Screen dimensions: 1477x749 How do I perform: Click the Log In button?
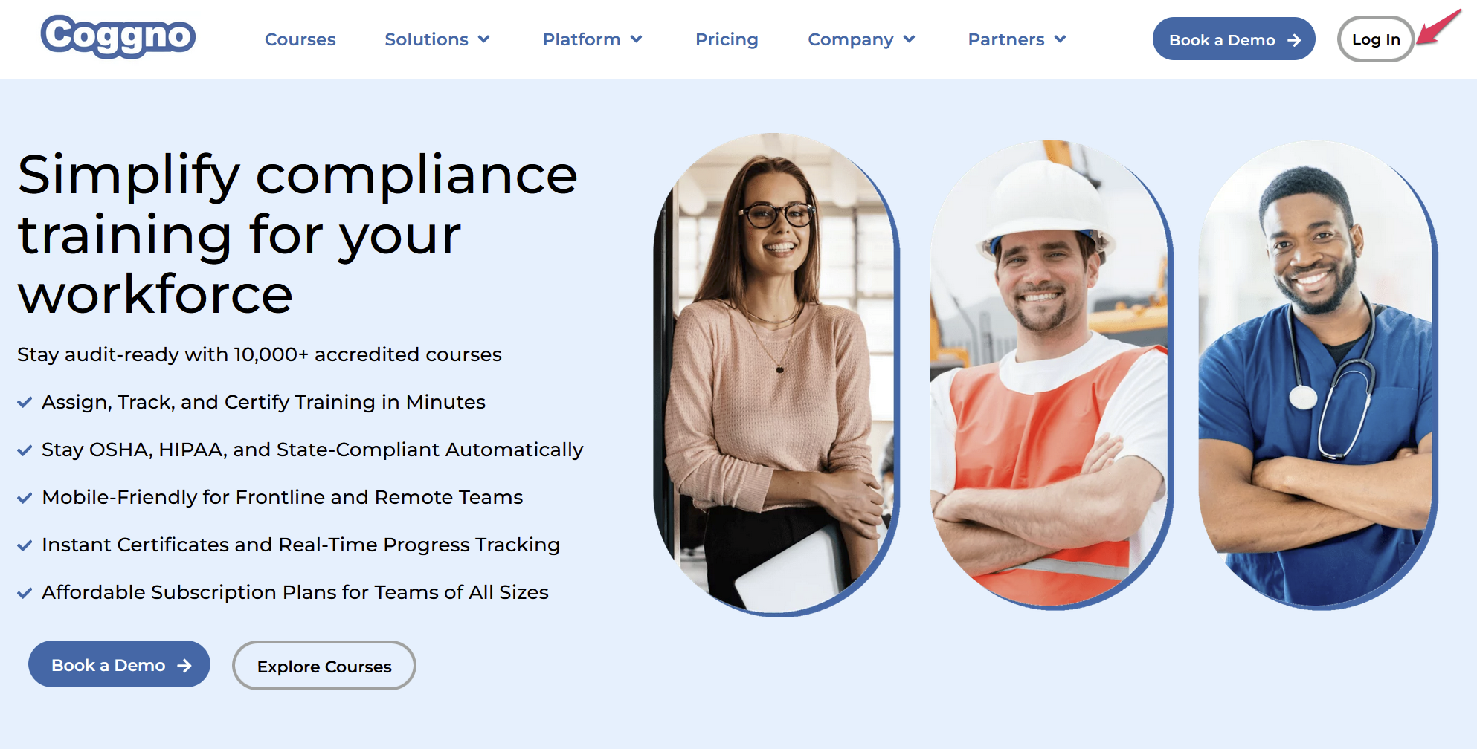point(1376,39)
